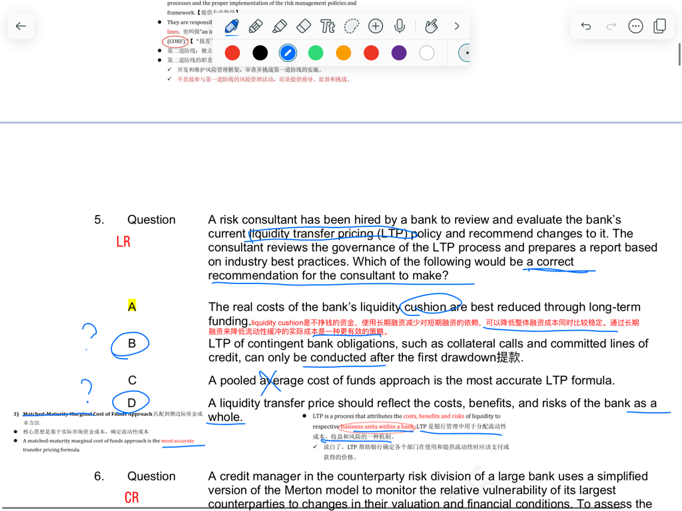Click the circled answer letter D

(131, 403)
